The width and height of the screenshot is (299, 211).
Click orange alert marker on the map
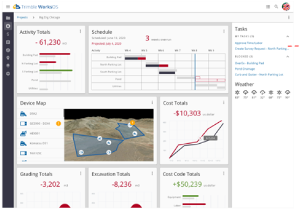(133, 122)
